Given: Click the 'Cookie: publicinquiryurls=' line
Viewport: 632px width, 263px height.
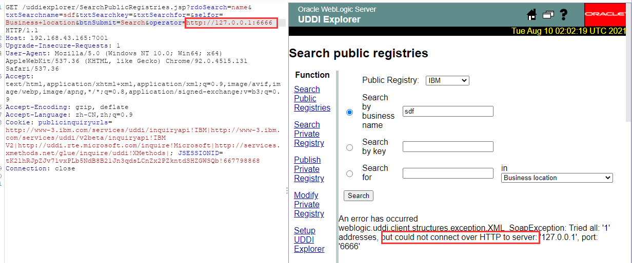Looking at the screenshot, I should coord(58,122).
